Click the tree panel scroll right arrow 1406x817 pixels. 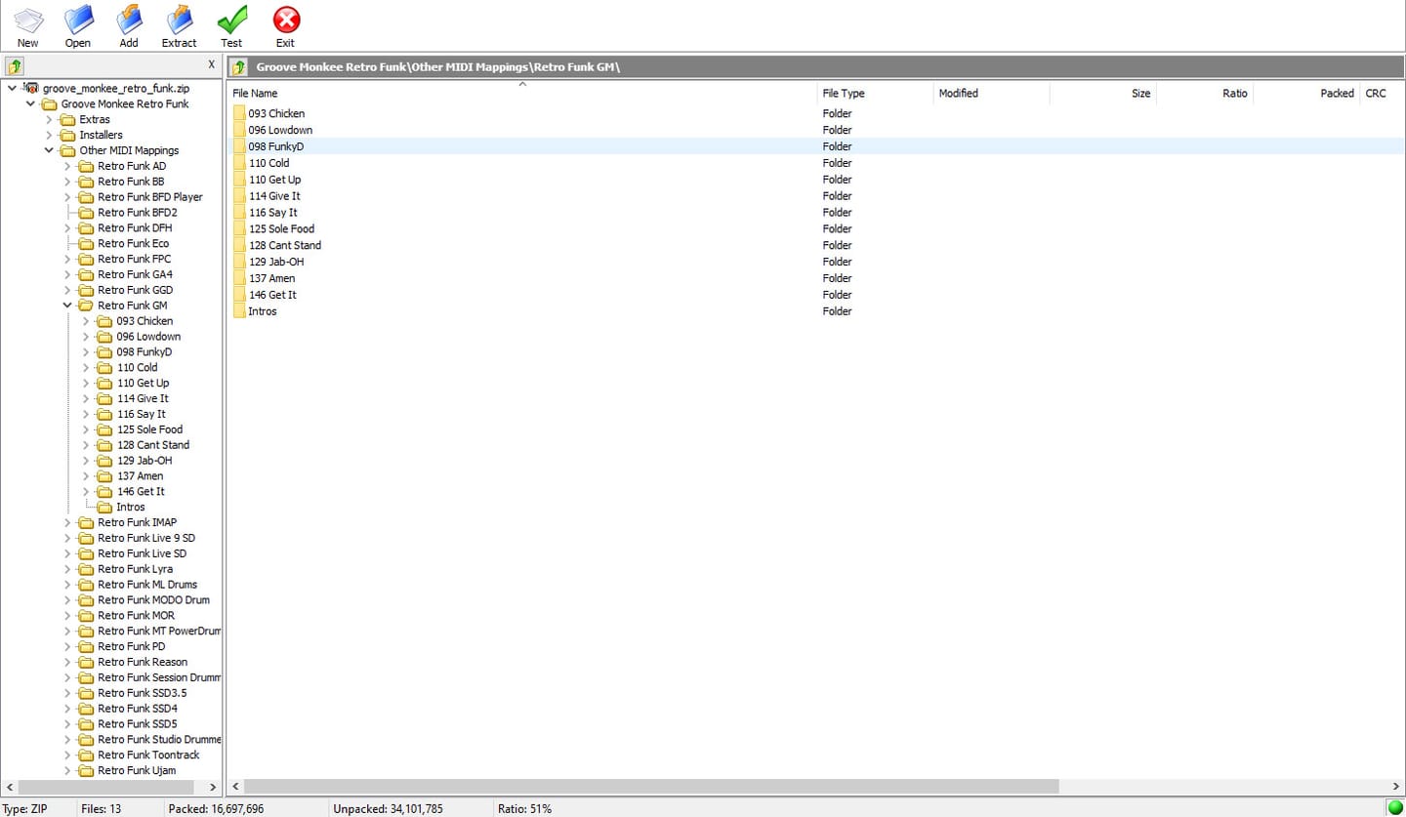pos(215,786)
